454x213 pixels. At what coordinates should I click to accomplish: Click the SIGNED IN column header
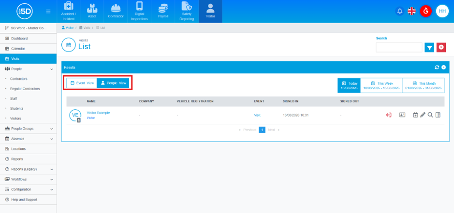pyautogui.click(x=291, y=102)
